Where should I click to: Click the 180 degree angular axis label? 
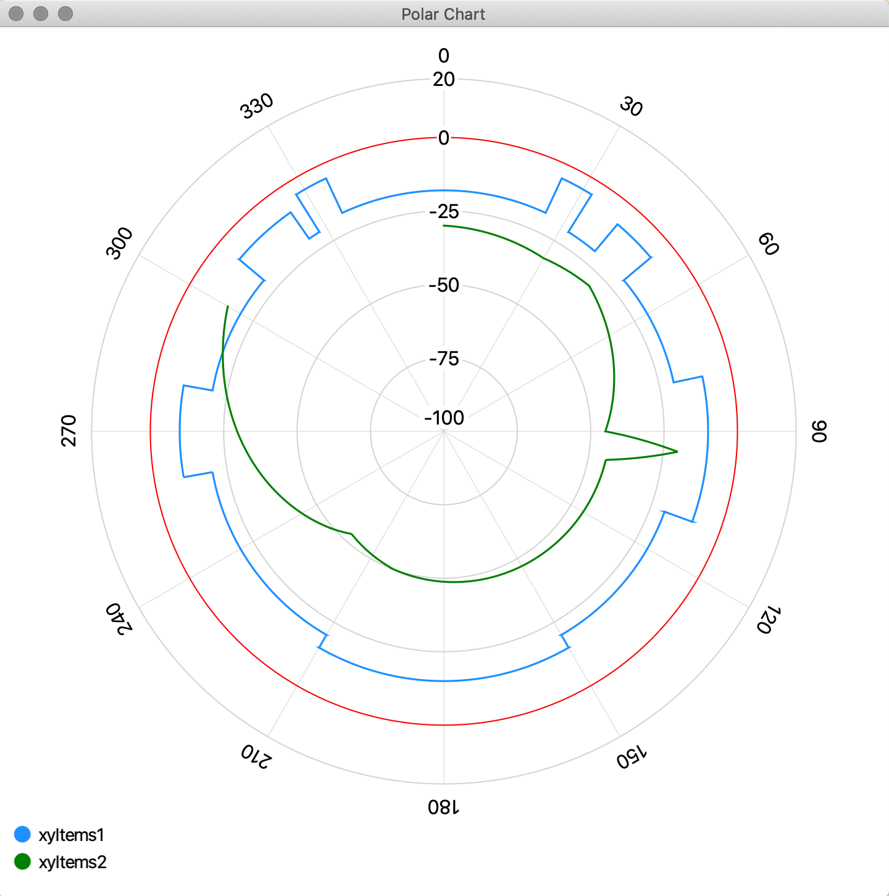click(444, 807)
